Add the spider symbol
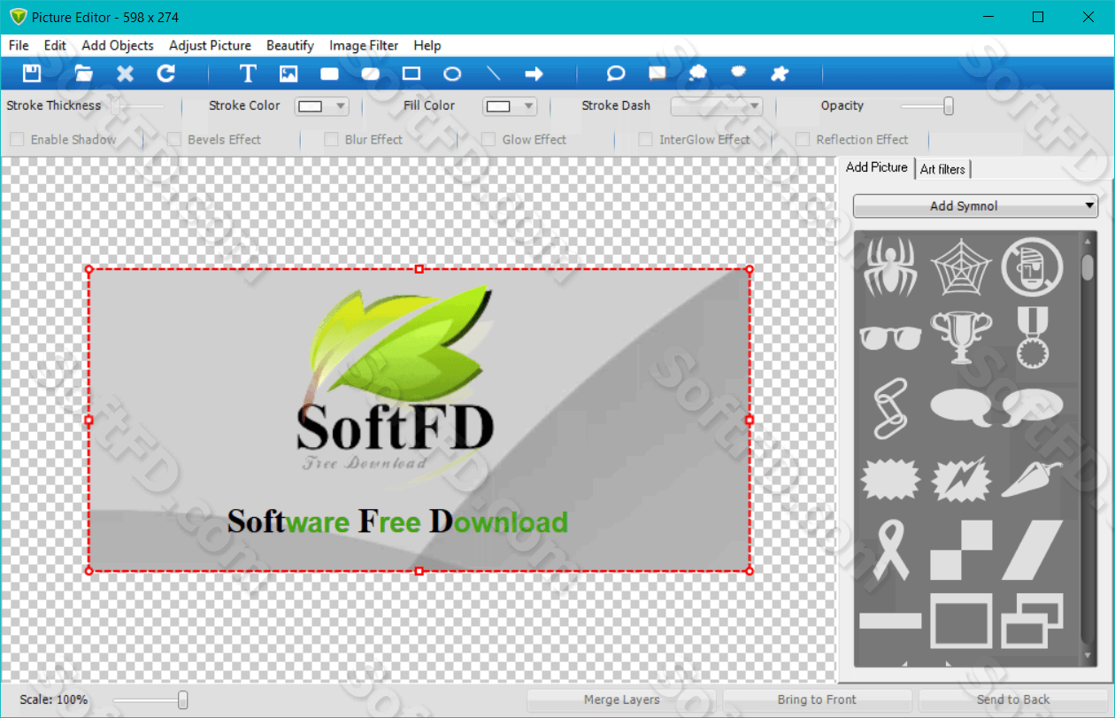This screenshot has height=718, width=1115. (890, 266)
